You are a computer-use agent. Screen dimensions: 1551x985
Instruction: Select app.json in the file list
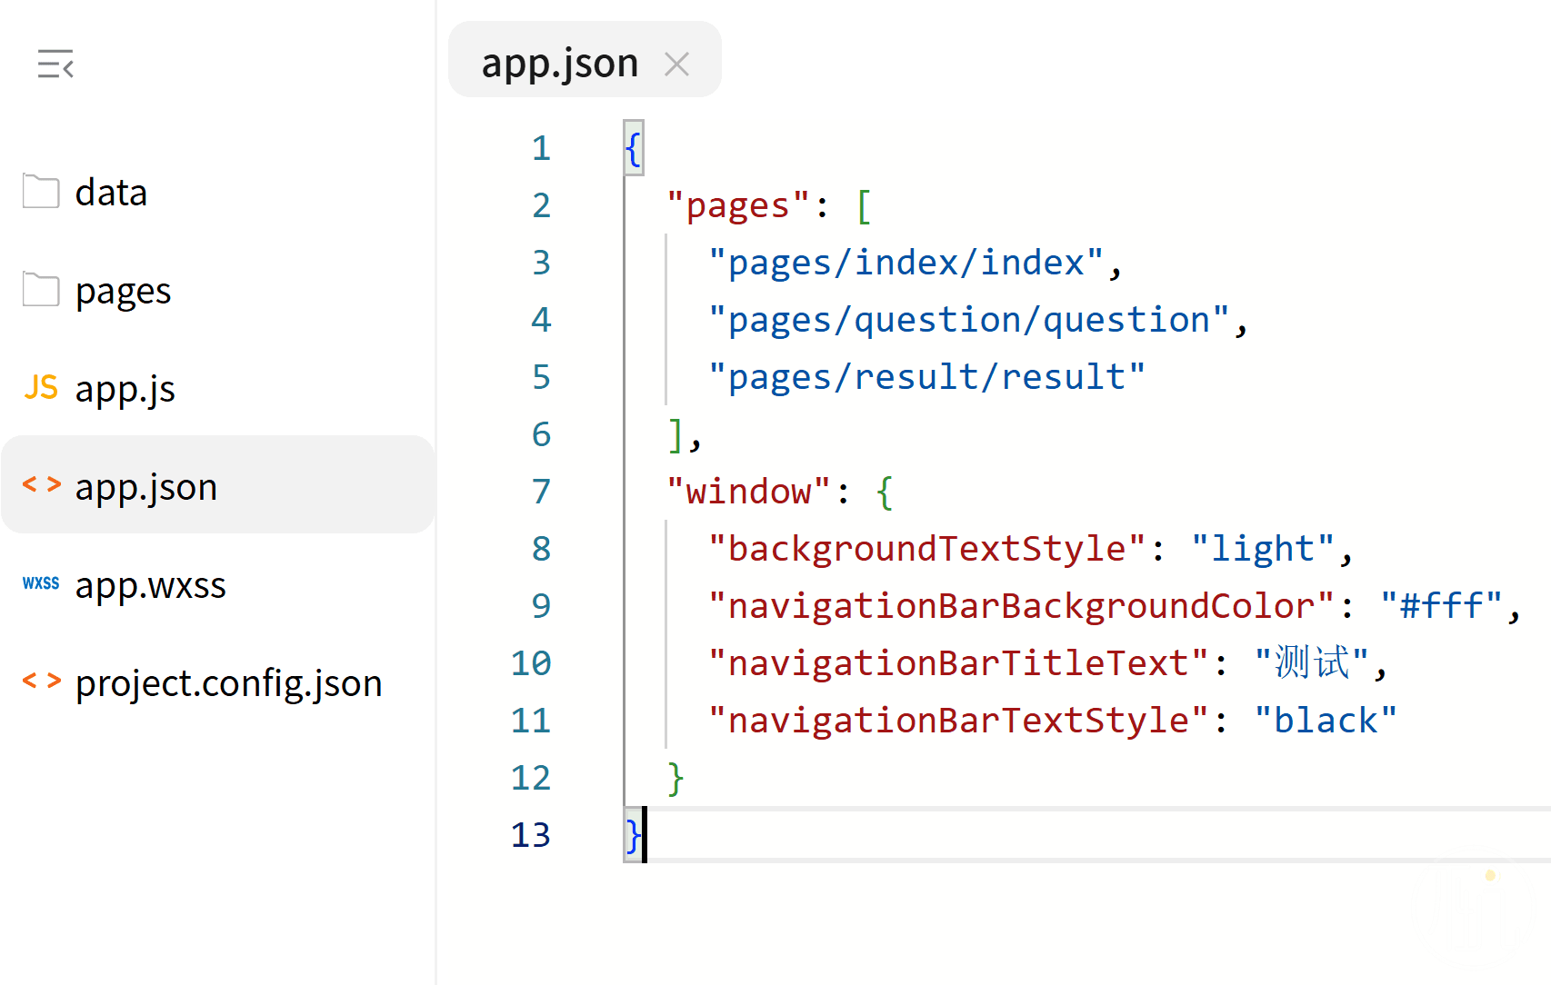click(x=145, y=487)
